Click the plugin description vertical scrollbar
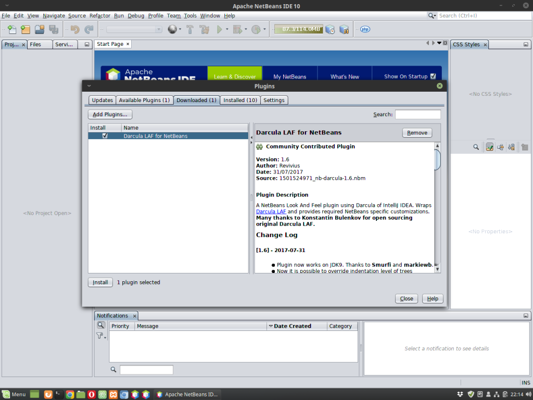This screenshot has height=400, width=533. 437,208
